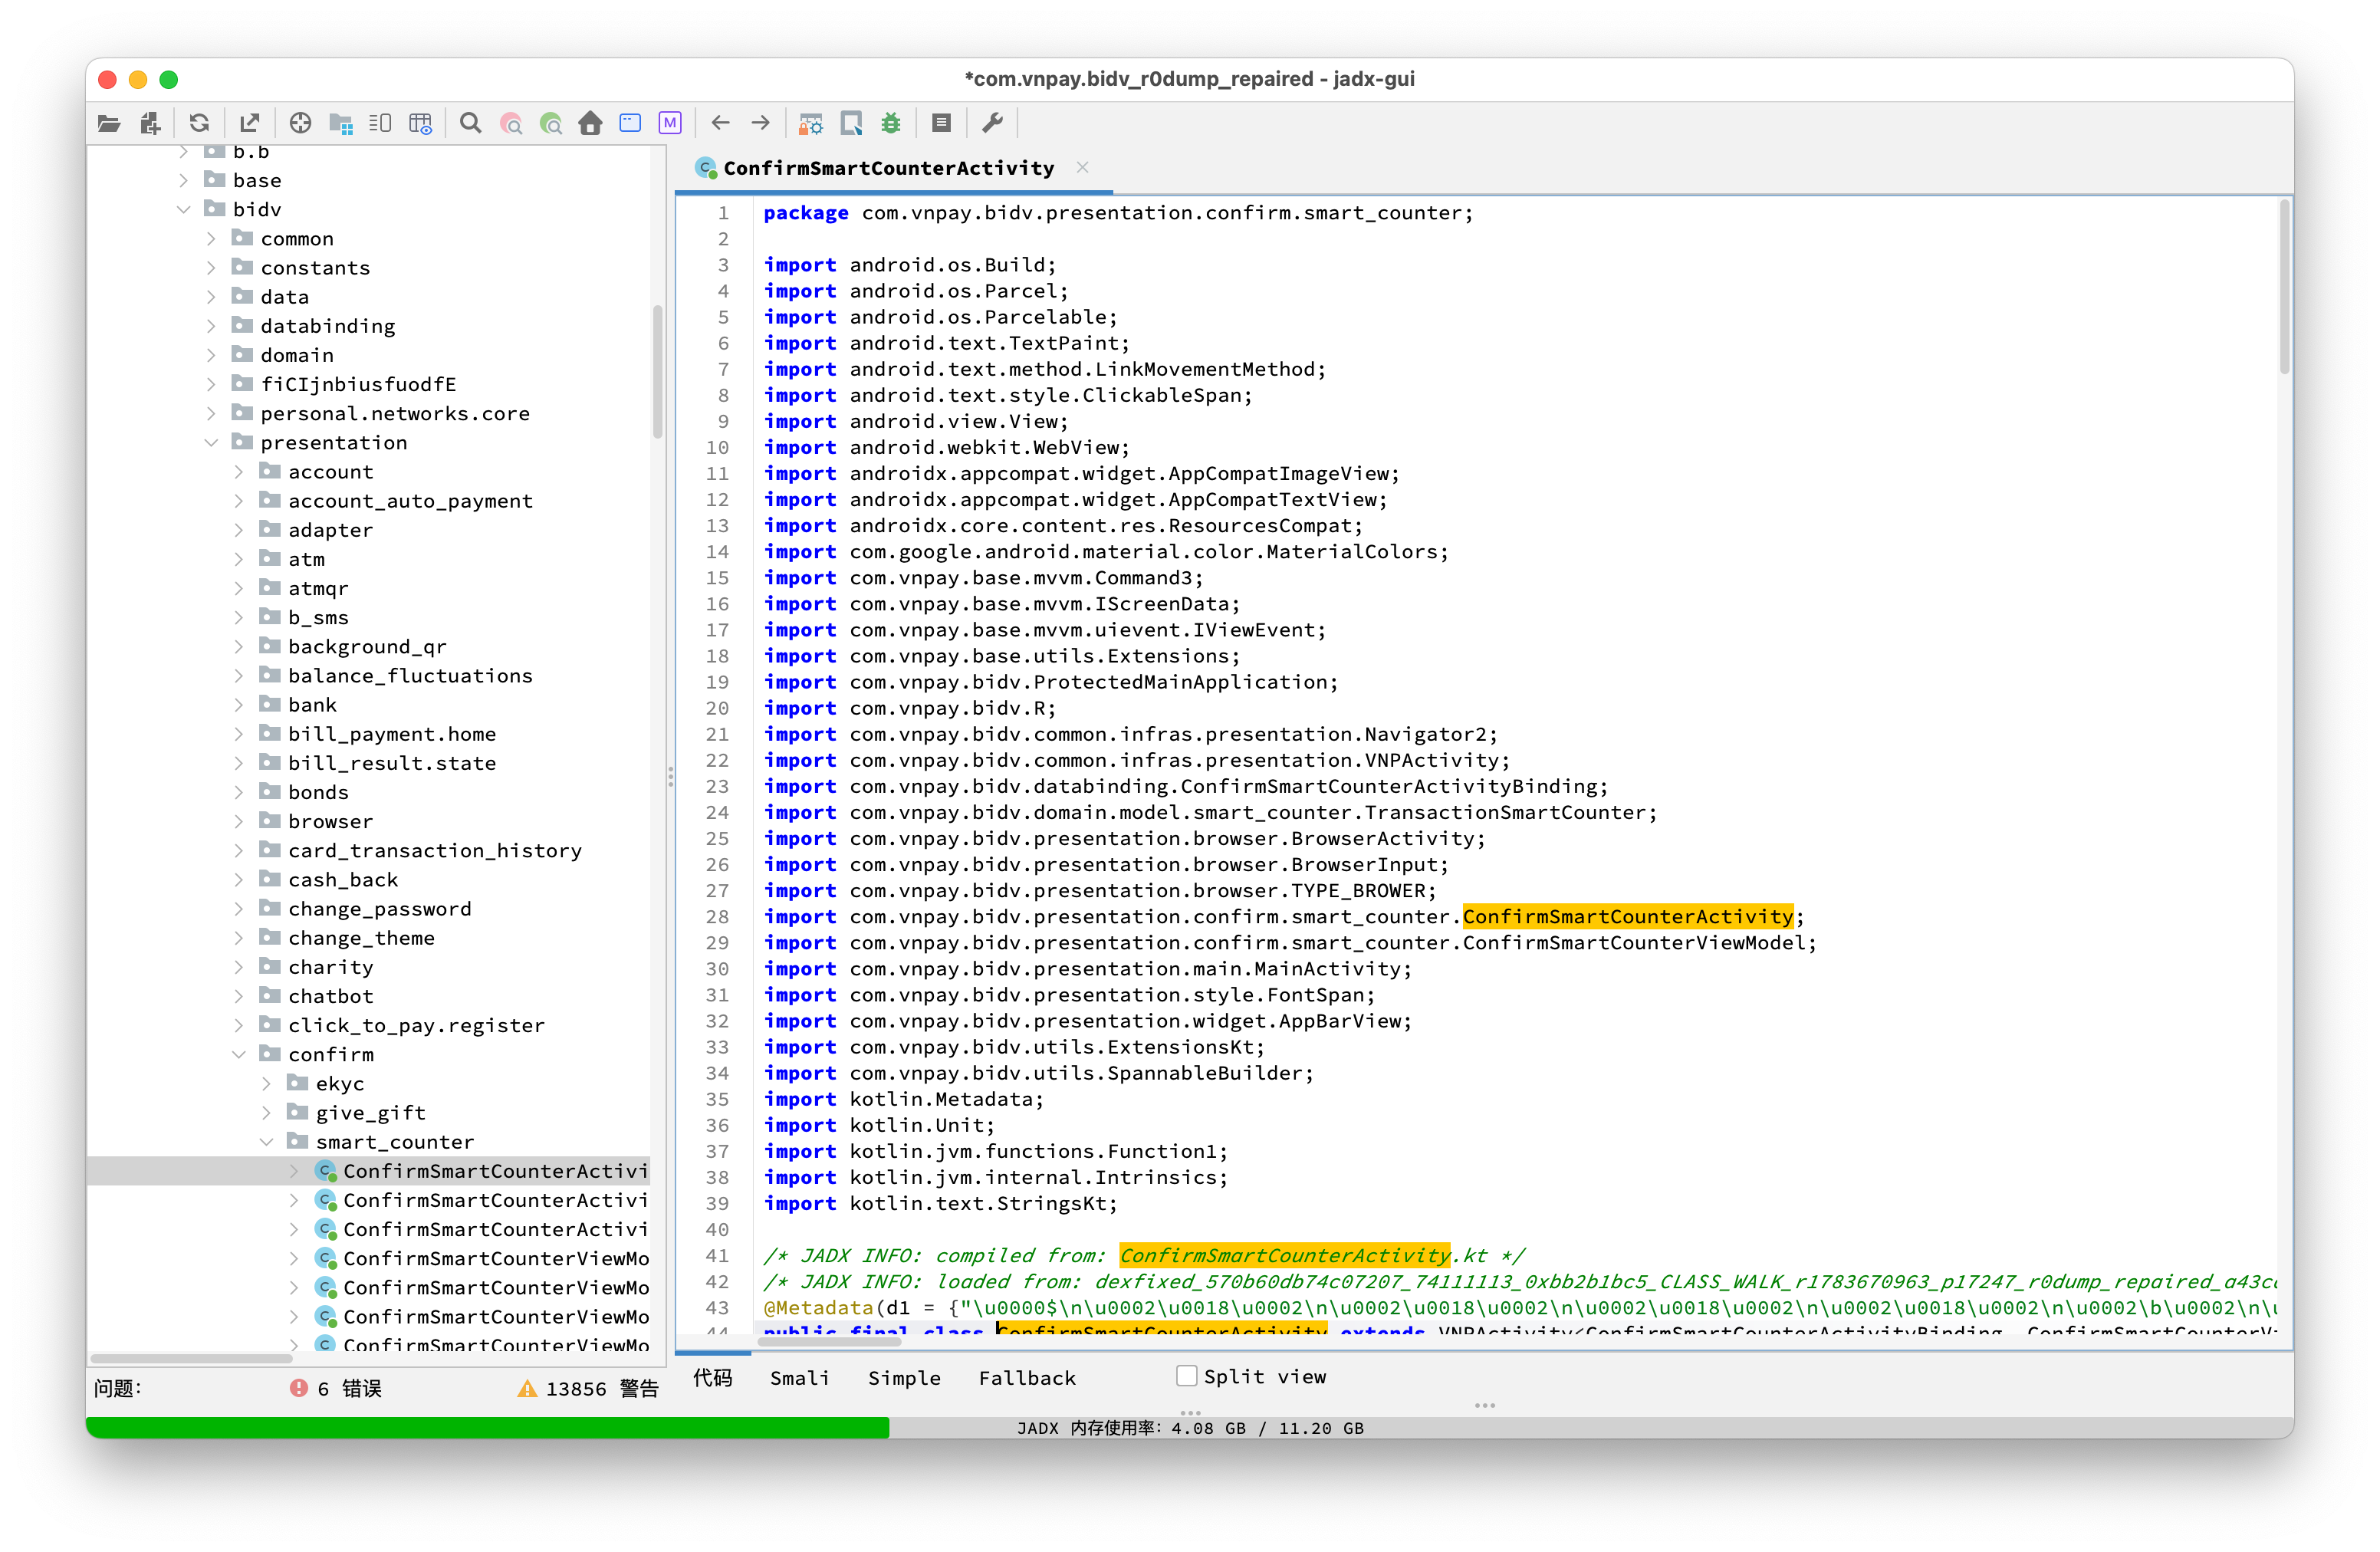Expand the account package arrow
Image resolution: width=2380 pixels, height=1552 pixels.
tap(239, 471)
